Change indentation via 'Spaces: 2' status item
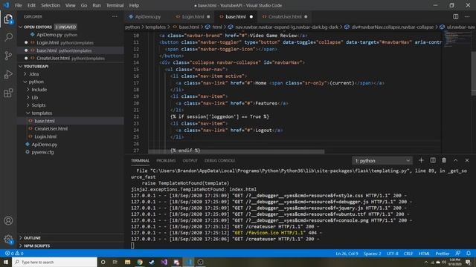Screen dimensions: 476x267 click(372, 254)
